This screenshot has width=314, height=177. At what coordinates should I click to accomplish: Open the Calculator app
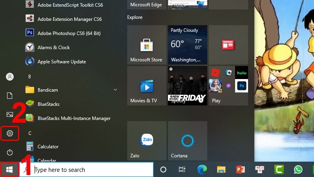[42, 146]
